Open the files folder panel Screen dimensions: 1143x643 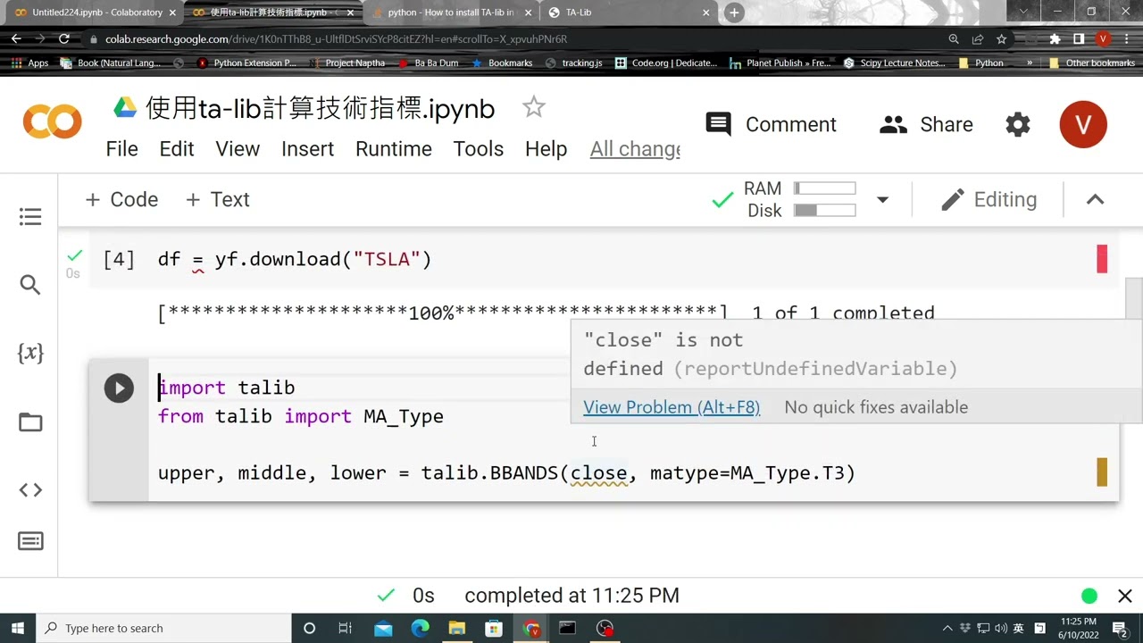[30, 422]
